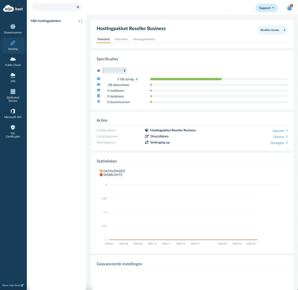
Task: Toggle WEBRUIMTE legend series in chart
Action: tap(101, 175)
